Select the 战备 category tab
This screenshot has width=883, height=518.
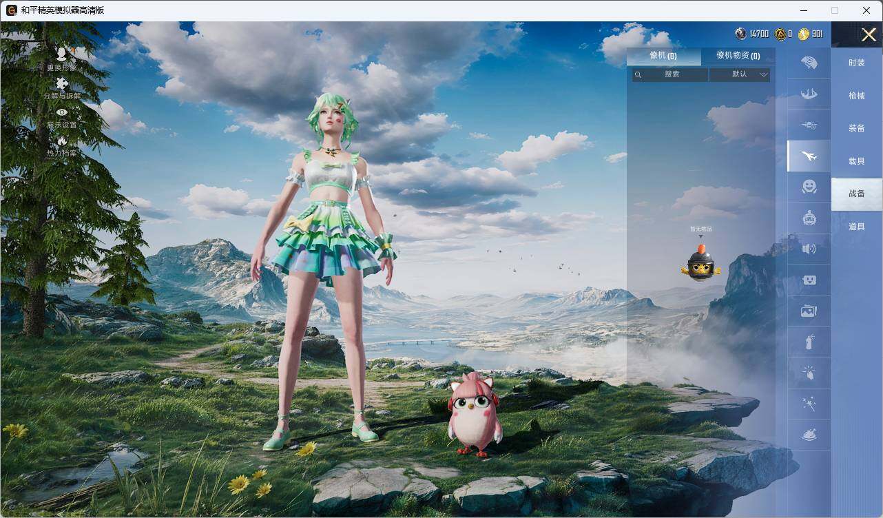[857, 194]
